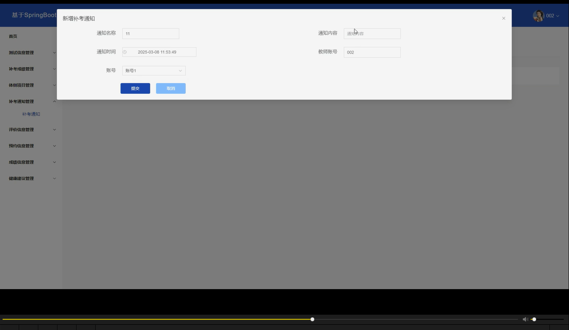The width and height of the screenshot is (569, 330).
Task: Click the volume slider handle
Action: coord(534,319)
